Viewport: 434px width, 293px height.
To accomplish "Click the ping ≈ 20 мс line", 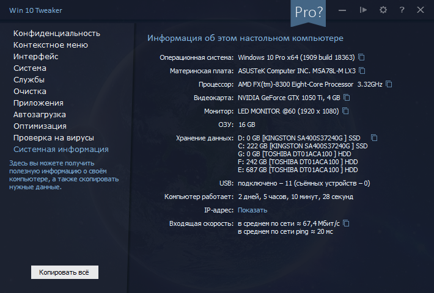I will (x=285, y=231).
